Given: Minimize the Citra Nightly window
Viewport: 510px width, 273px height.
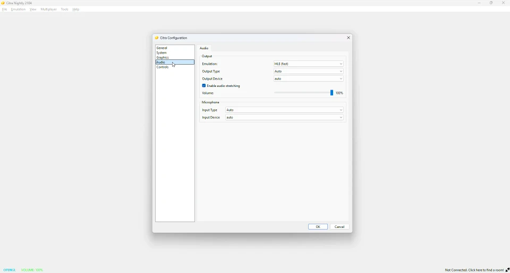Looking at the screenshot, I should coord(479,3).
